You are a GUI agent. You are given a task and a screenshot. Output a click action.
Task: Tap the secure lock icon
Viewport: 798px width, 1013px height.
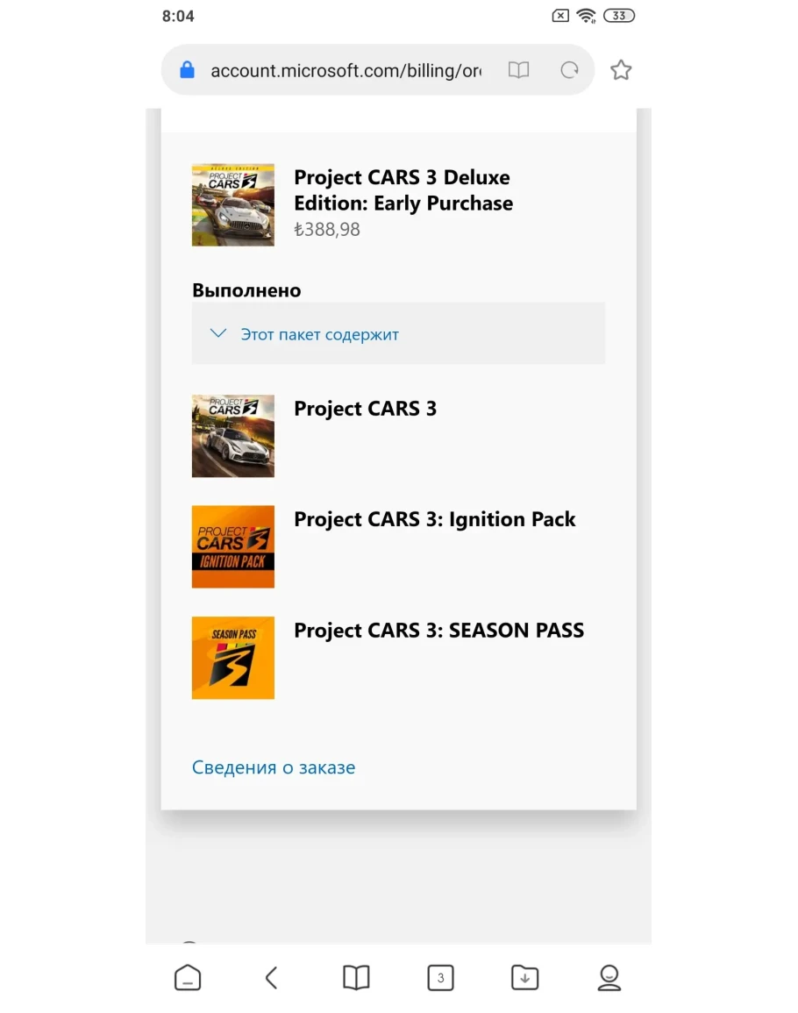click(x=187, y=70)
